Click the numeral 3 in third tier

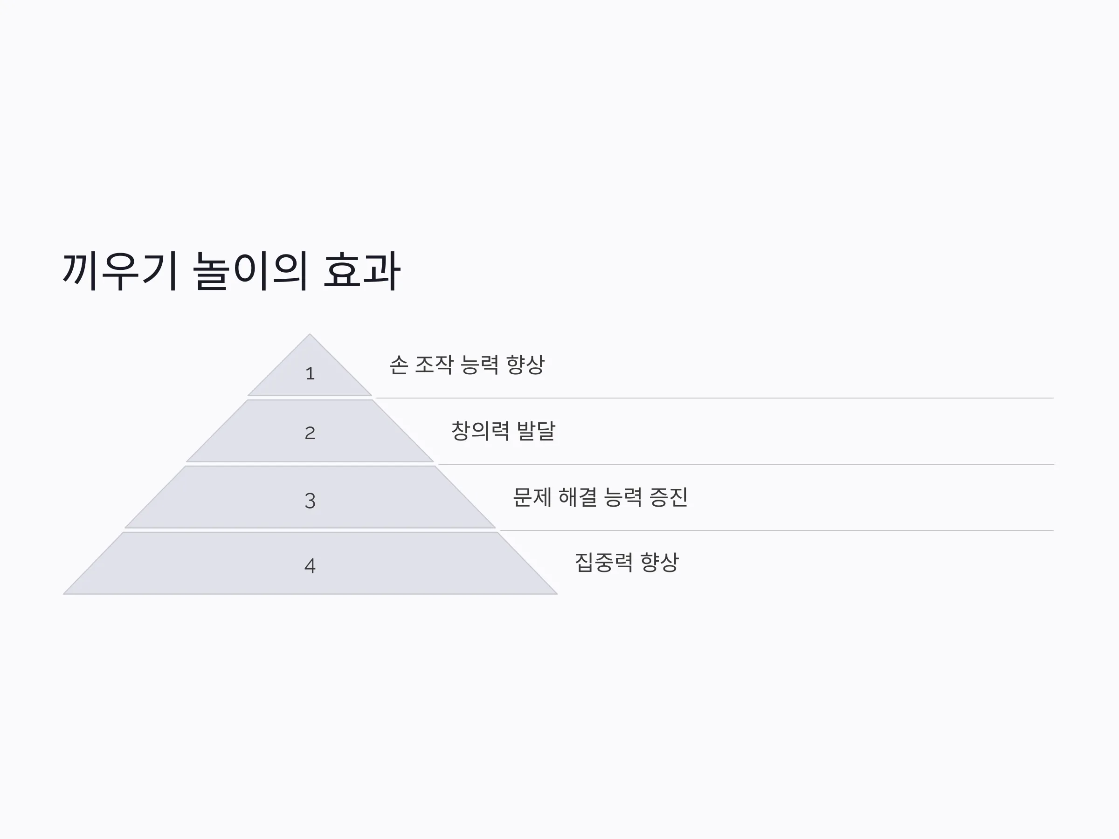tap(310, 501)
